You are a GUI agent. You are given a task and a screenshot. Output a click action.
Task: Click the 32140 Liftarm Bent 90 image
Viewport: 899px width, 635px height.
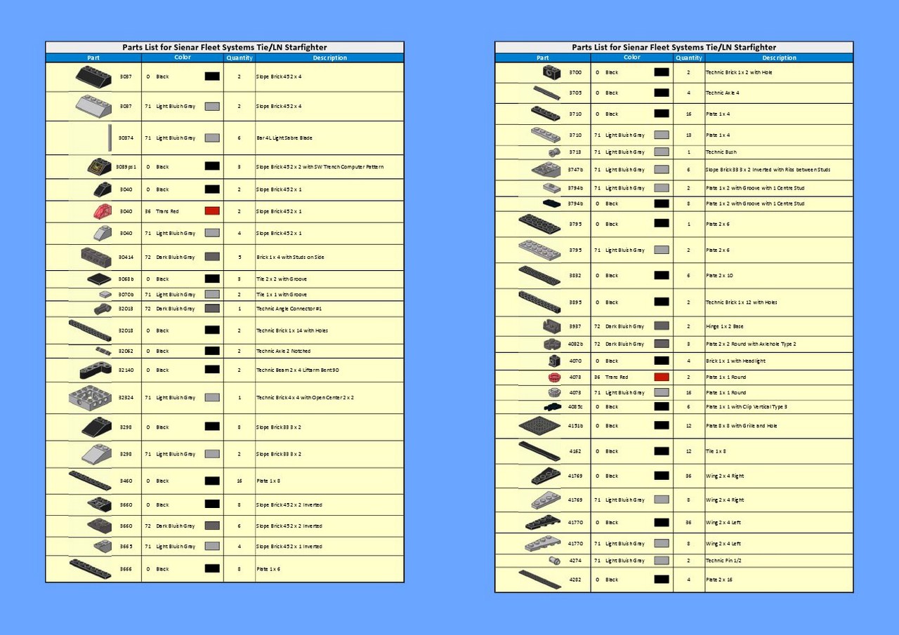coord(96,370)
